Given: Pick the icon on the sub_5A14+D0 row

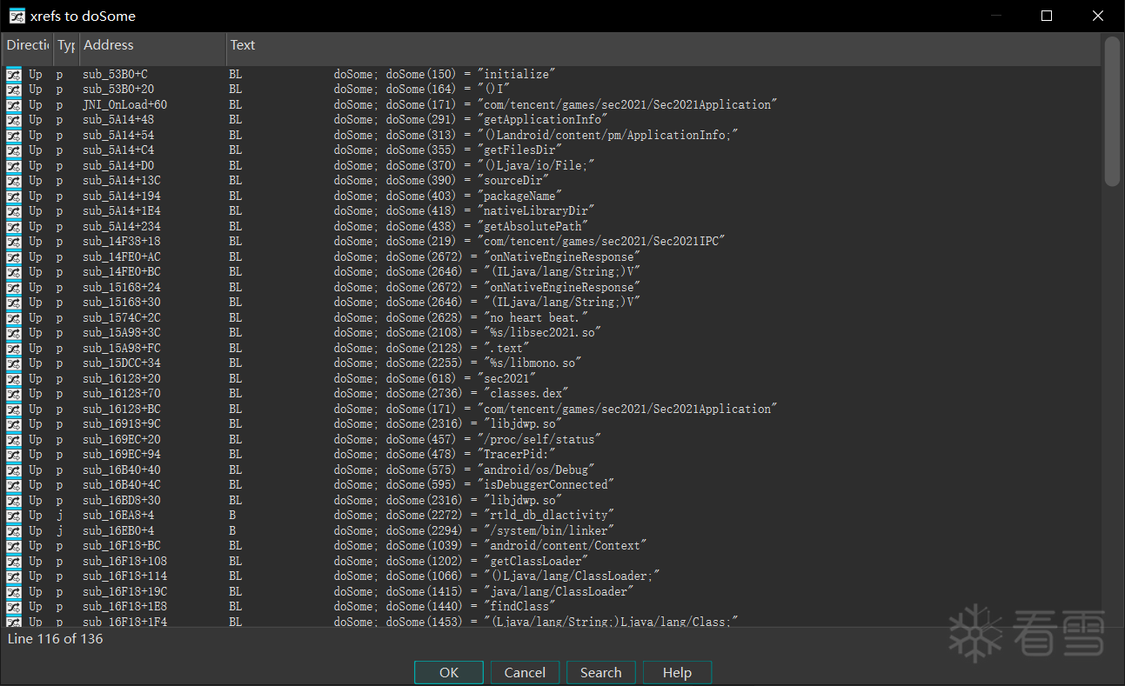Looking at the screenshot, I should (14, 166).
